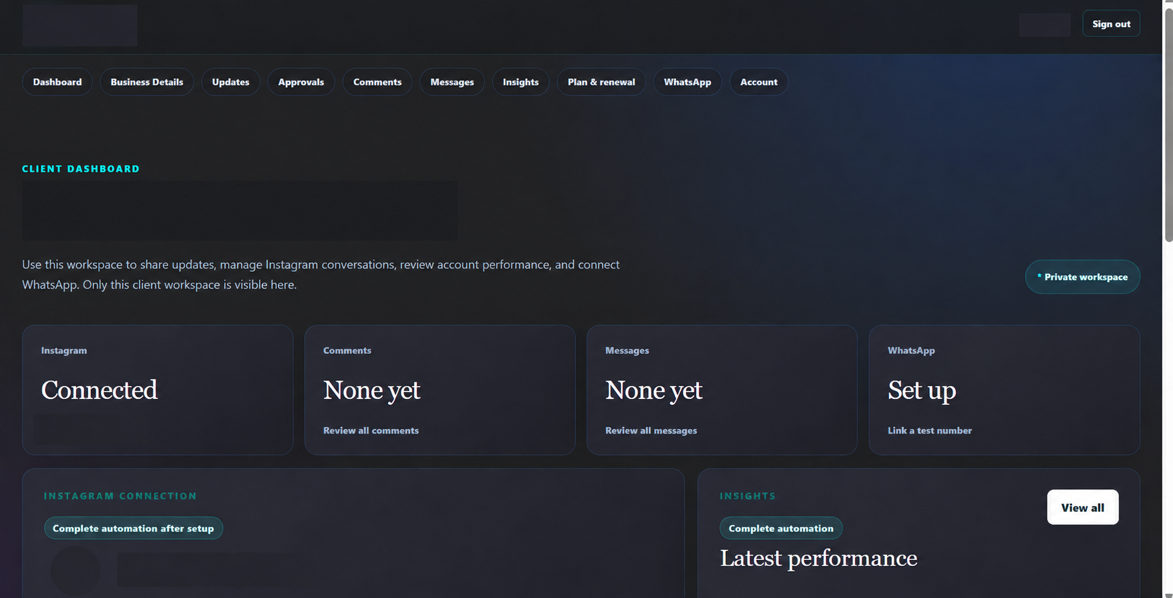Click the CLIENT DASHBOARD heading label
The image size is (1173, 598).
pyautogui.click(x=81, y=169)
